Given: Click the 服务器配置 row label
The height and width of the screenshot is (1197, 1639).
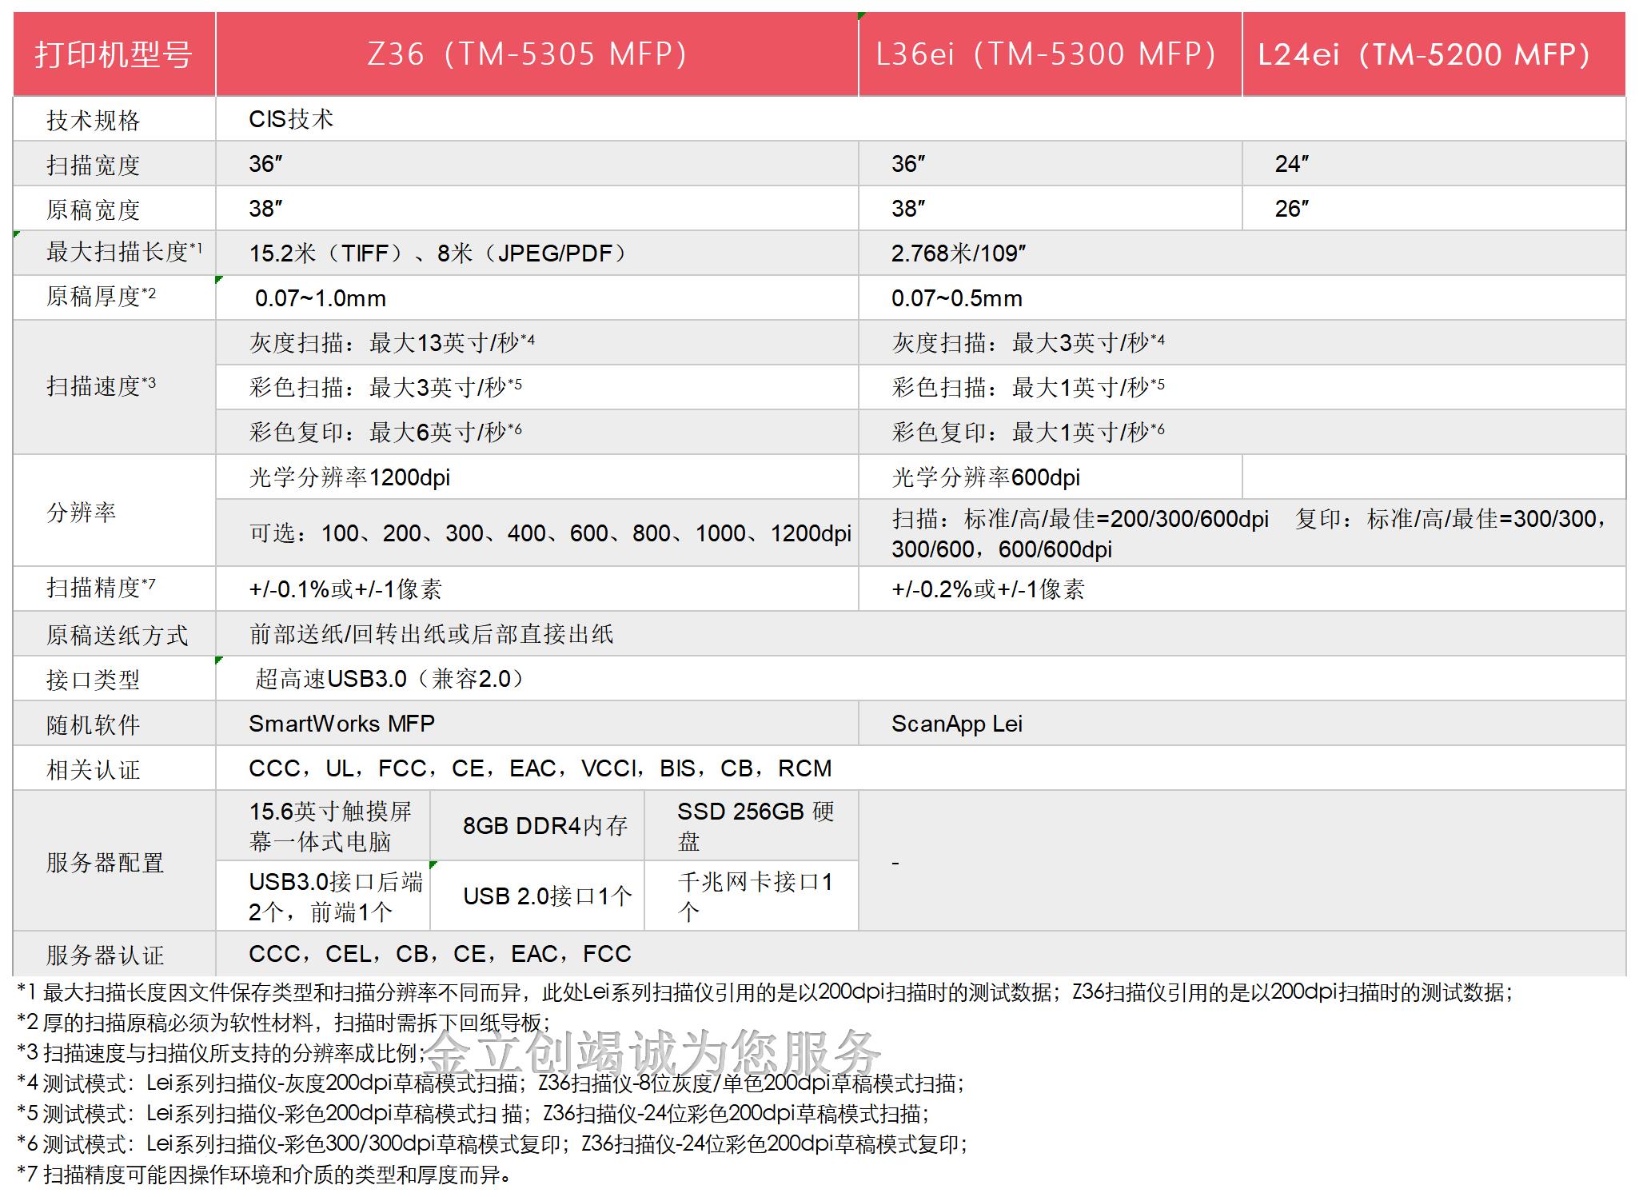Looking at the screenshot, I should click(x=114, y=861).
